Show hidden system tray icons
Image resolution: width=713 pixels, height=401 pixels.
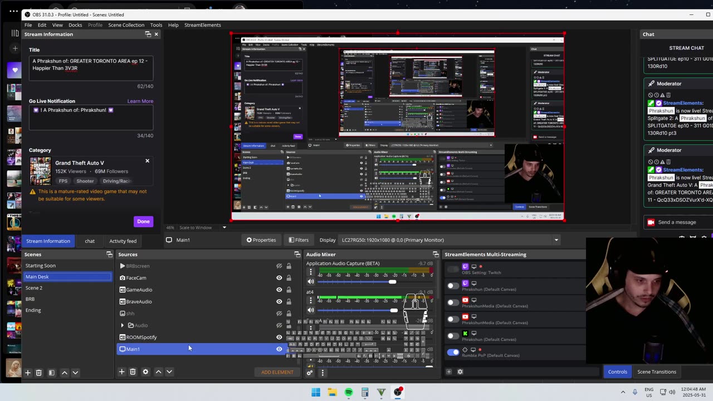click(623, 392)
